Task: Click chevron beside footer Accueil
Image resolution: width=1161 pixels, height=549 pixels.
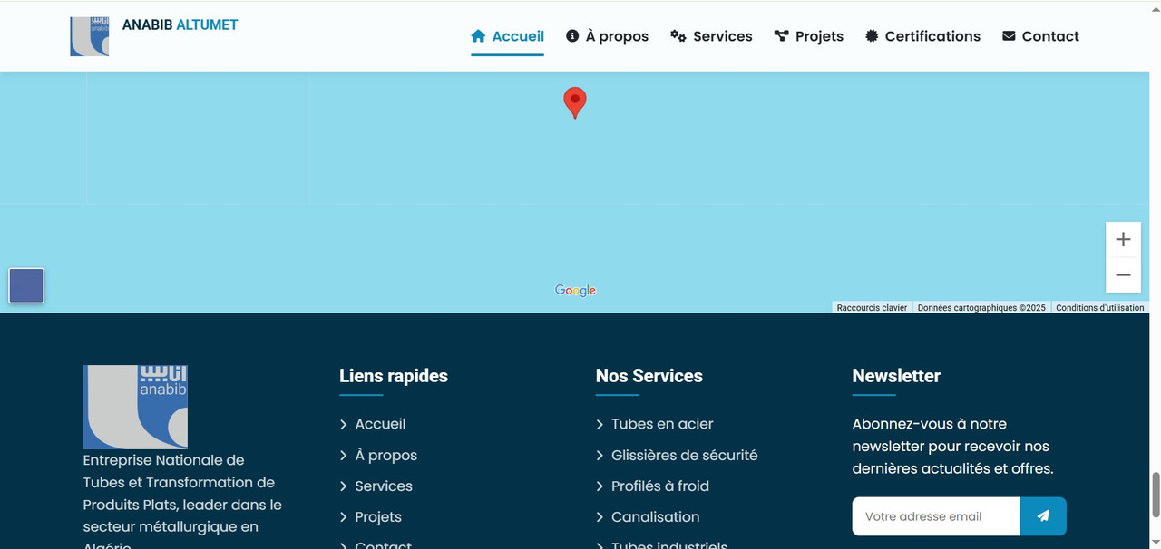Action: tap(344, 424)
